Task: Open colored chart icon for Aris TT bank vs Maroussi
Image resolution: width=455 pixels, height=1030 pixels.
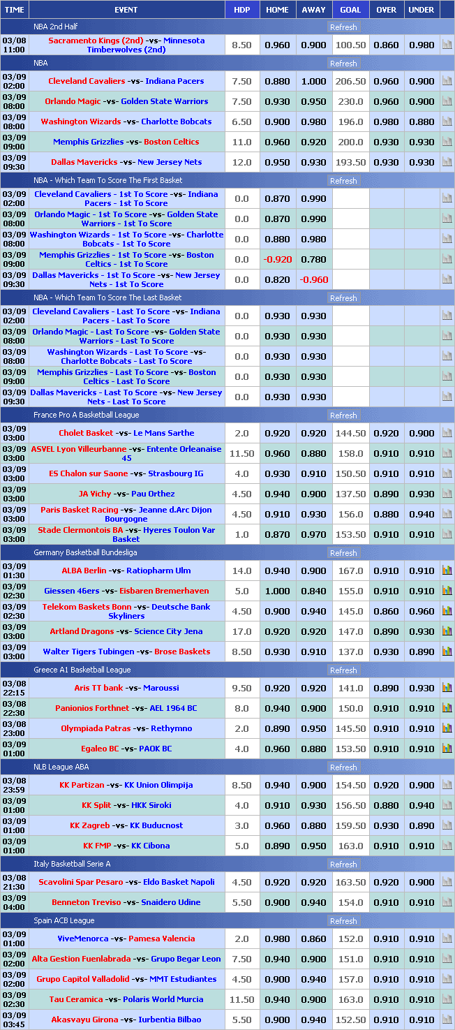Action: [447, 688]
